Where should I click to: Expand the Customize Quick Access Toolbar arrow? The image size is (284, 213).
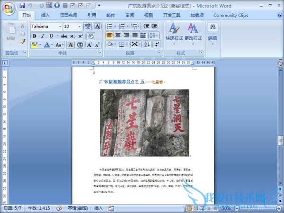[99, 5]
